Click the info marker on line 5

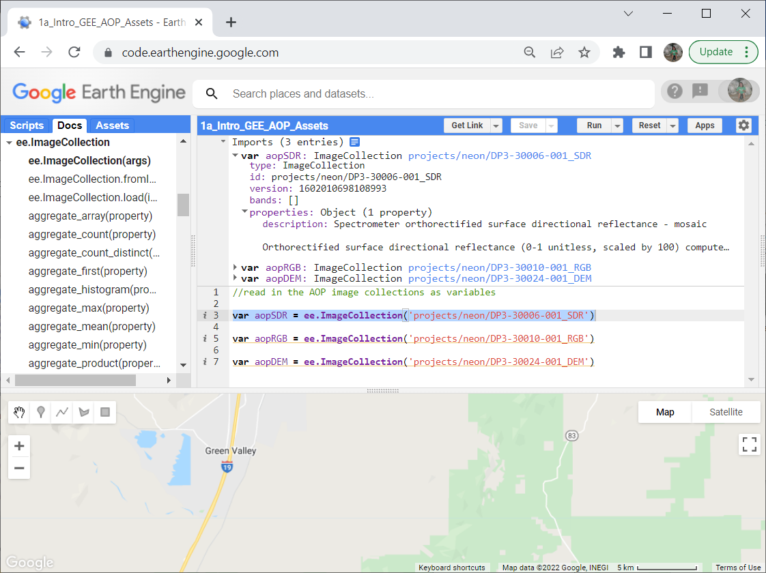coord(205,338)
